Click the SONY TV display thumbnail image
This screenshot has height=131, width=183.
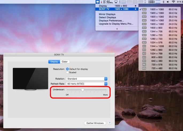27,78
